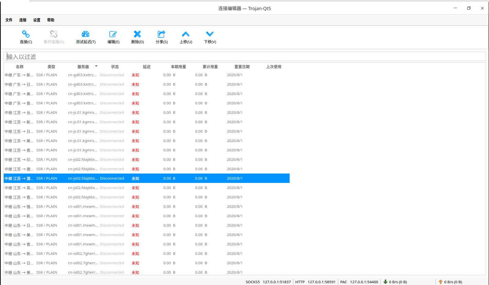Select the first cn-sd01 中继 山东 row

(x=19, y=207)
